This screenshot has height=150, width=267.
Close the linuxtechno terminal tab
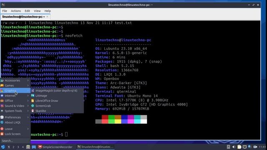coord(47,17)
